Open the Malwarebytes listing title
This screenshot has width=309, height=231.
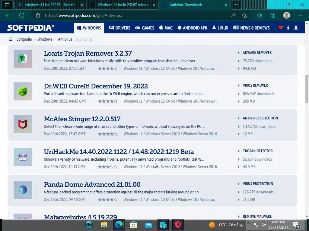(80, 217)
